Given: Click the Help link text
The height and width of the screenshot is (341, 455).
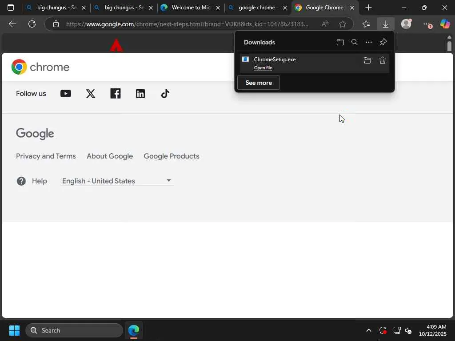Looking at the screenshot, I should [x=40, y=181].
